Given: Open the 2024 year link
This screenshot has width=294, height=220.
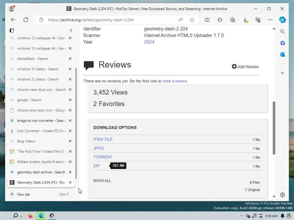Looking at the screenshot, I should click(x=149, y=42).
